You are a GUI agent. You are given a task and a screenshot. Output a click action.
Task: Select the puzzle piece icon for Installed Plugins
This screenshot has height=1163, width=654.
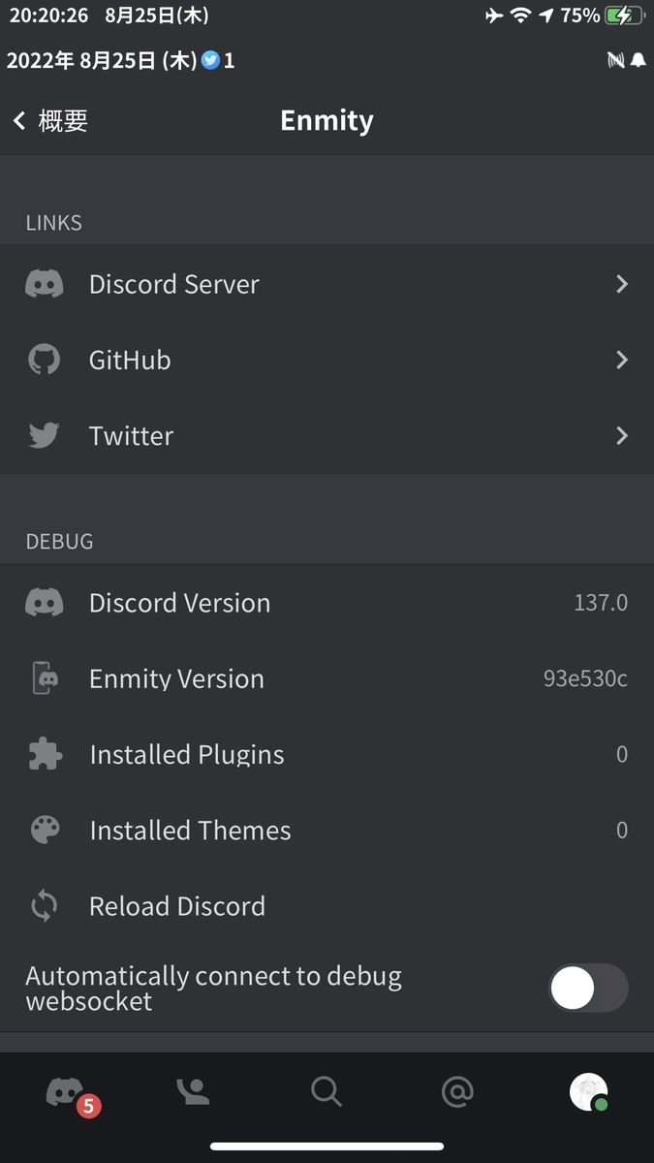pyautogui.click(x=44, y=754)
